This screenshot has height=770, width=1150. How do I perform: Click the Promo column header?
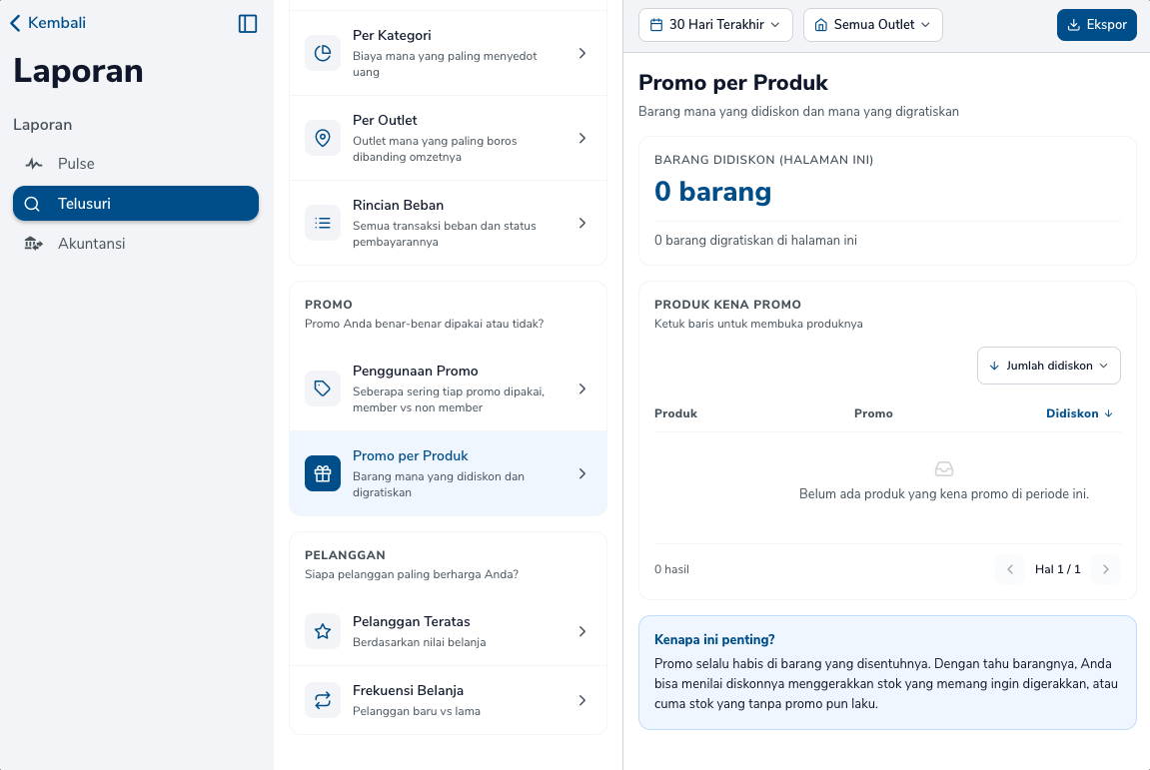873,413
